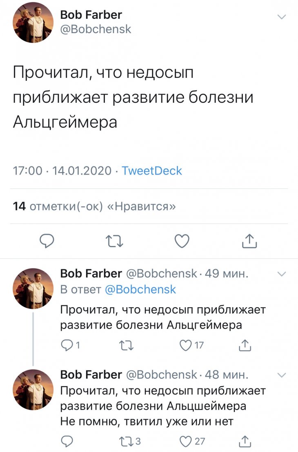Expand chevron menu on 49 min. reply

[x=282, y=274]
